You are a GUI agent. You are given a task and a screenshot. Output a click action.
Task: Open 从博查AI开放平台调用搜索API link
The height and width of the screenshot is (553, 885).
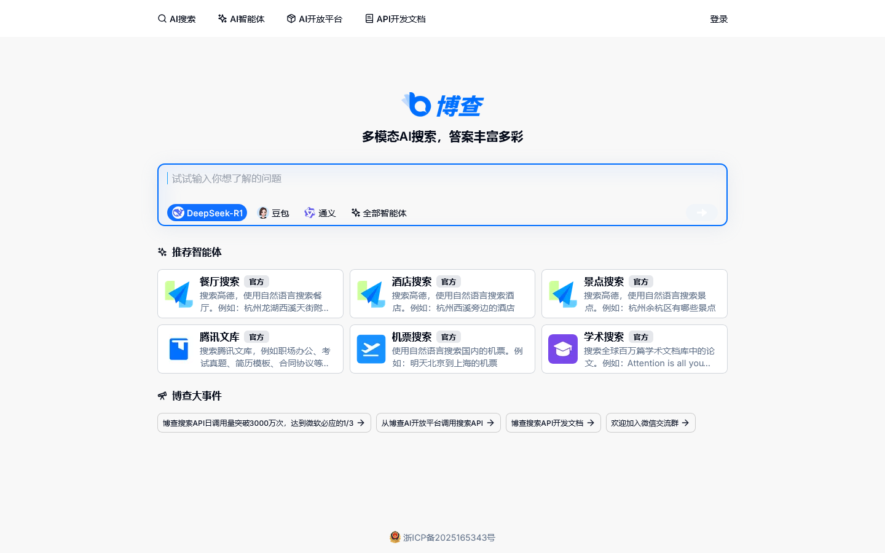coord(438,423)
